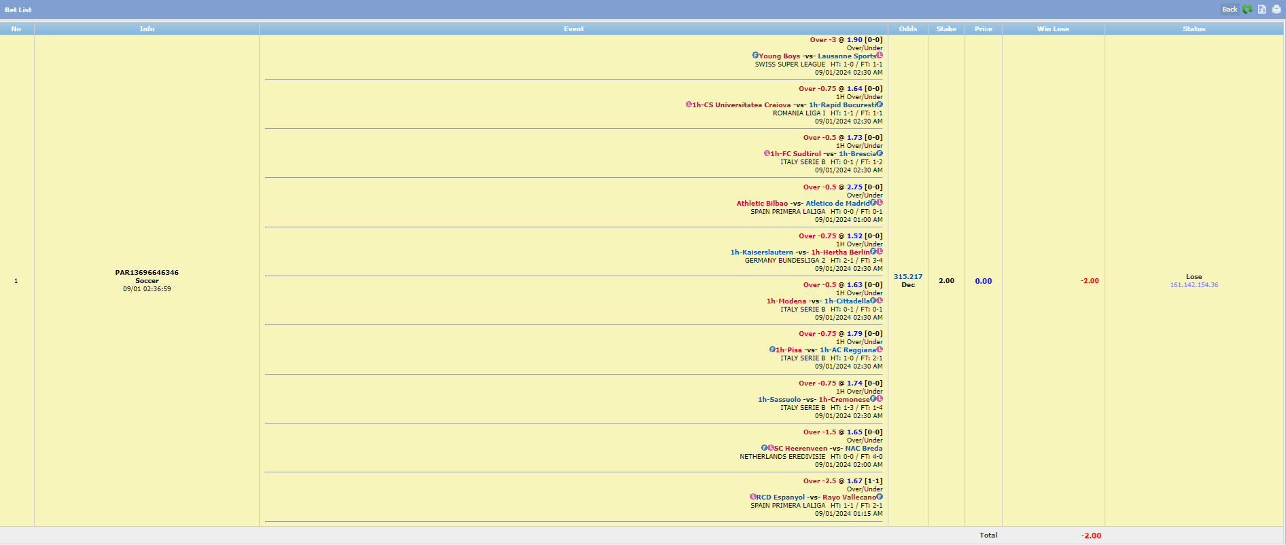Click the L badge after 1h-AC Reggiana
The image size is (1286, 545).
[880, 350]
